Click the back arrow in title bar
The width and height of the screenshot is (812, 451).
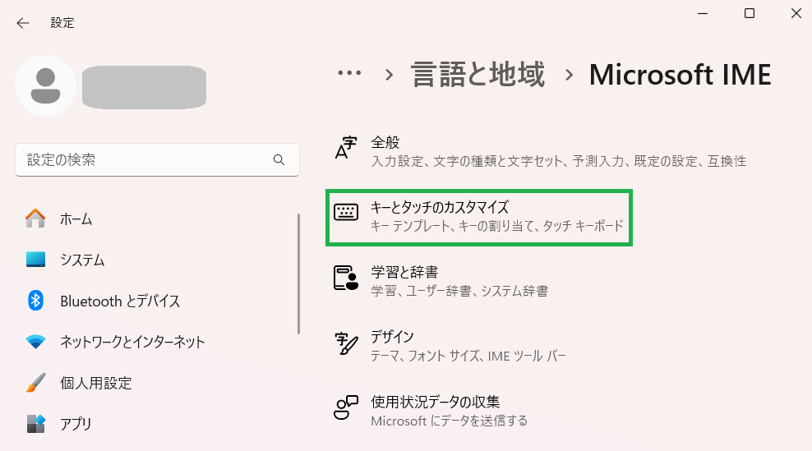pos(22,23)
